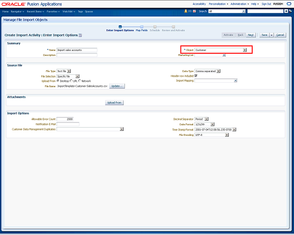This screenshot has width=294, height=235.
Task: Open the Save button dropdown arrow
Action: [271, 35]
